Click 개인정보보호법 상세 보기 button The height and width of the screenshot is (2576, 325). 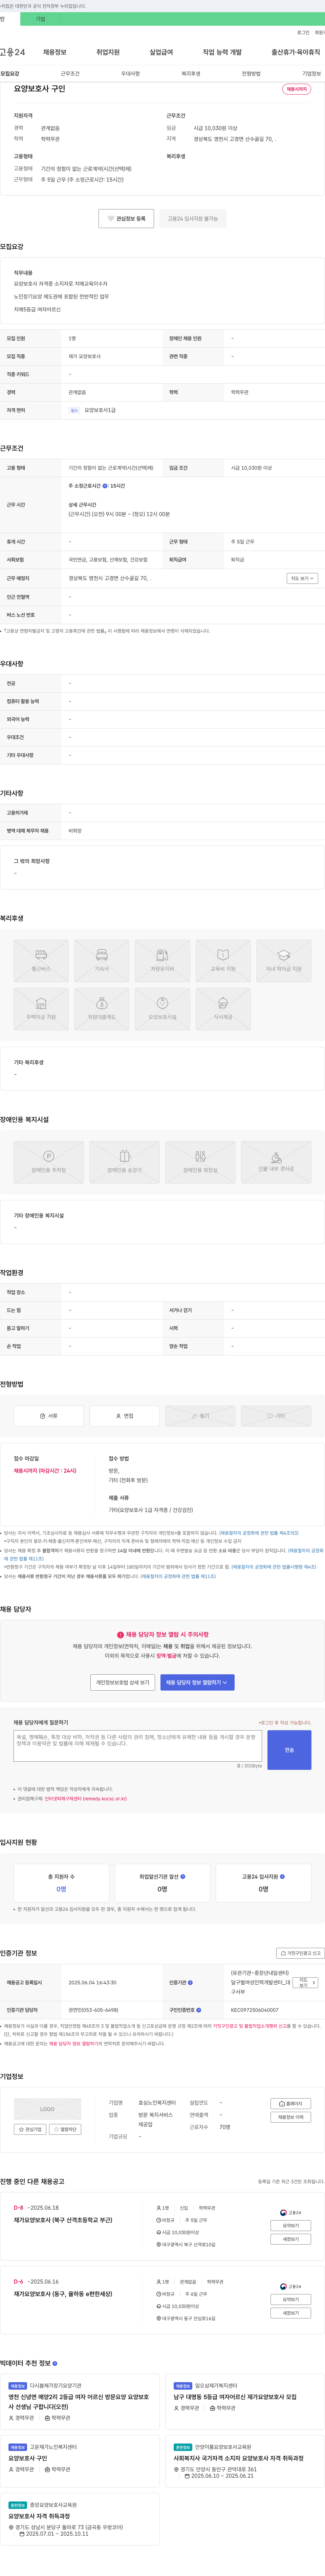(122, 1682)
